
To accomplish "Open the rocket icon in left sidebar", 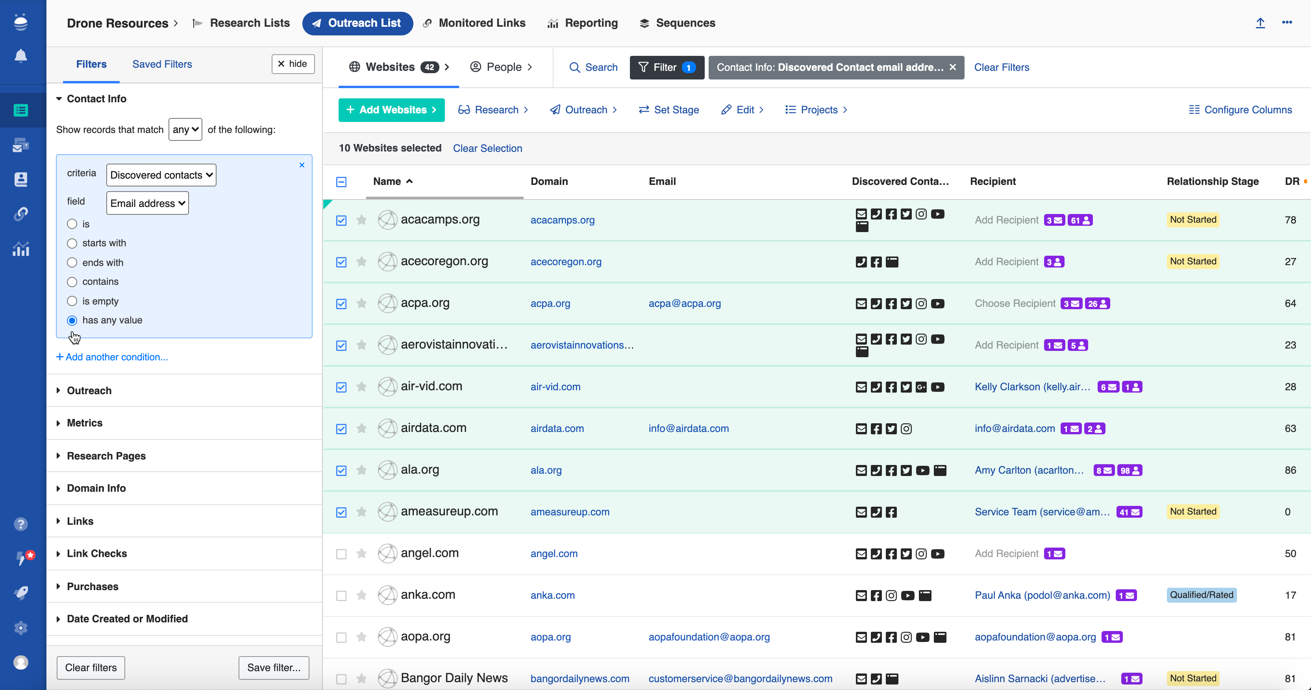I will coord(20,593).
